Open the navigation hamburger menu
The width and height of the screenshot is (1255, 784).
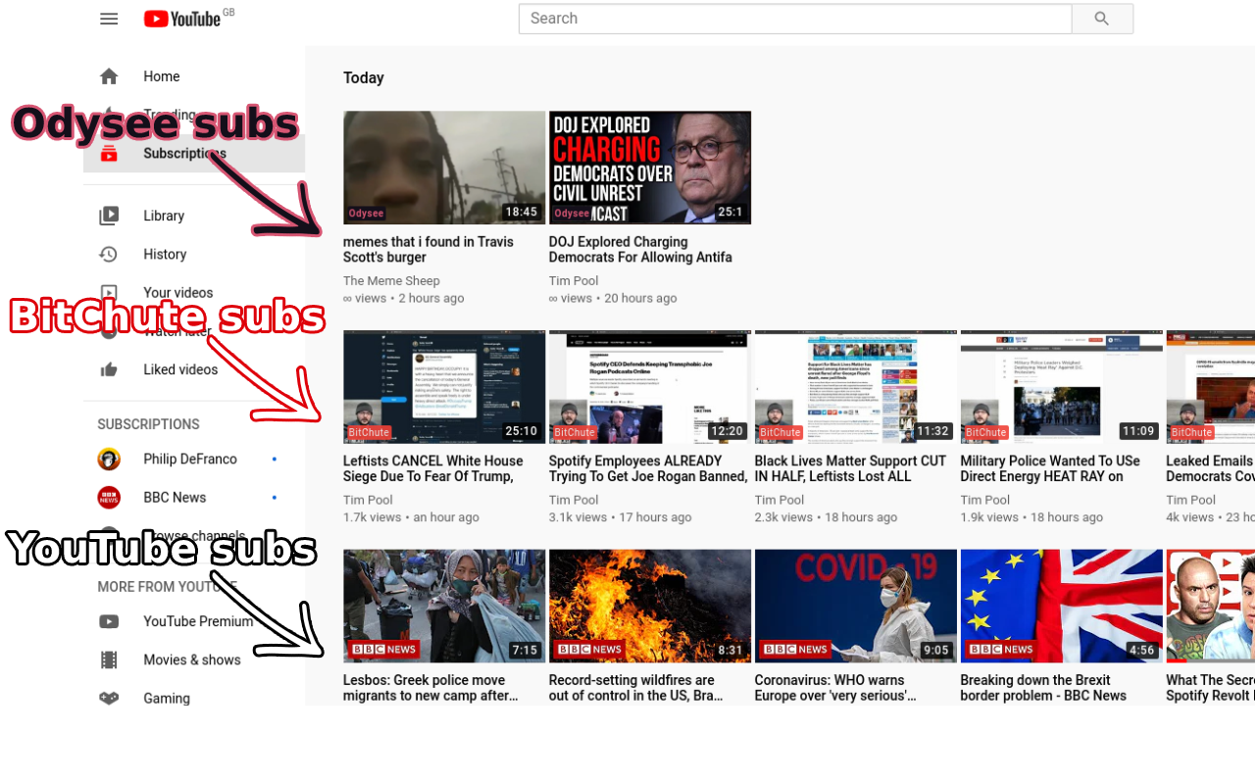click(x=109, y=18)
